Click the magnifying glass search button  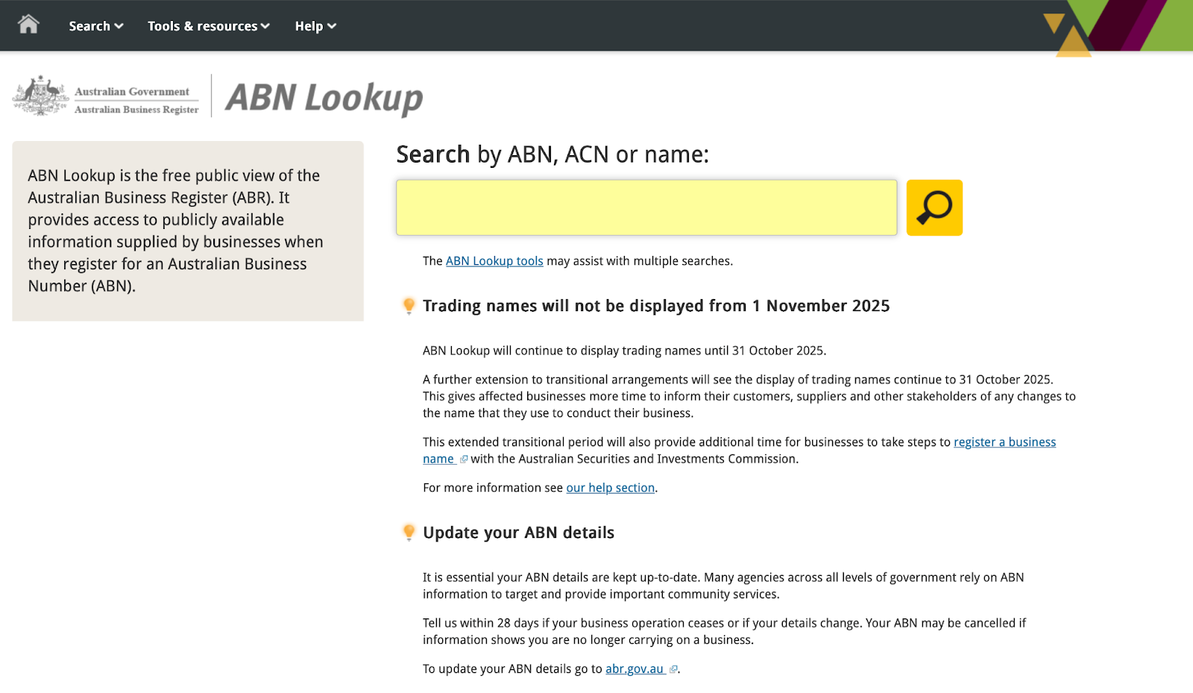[x=934, y=207]
